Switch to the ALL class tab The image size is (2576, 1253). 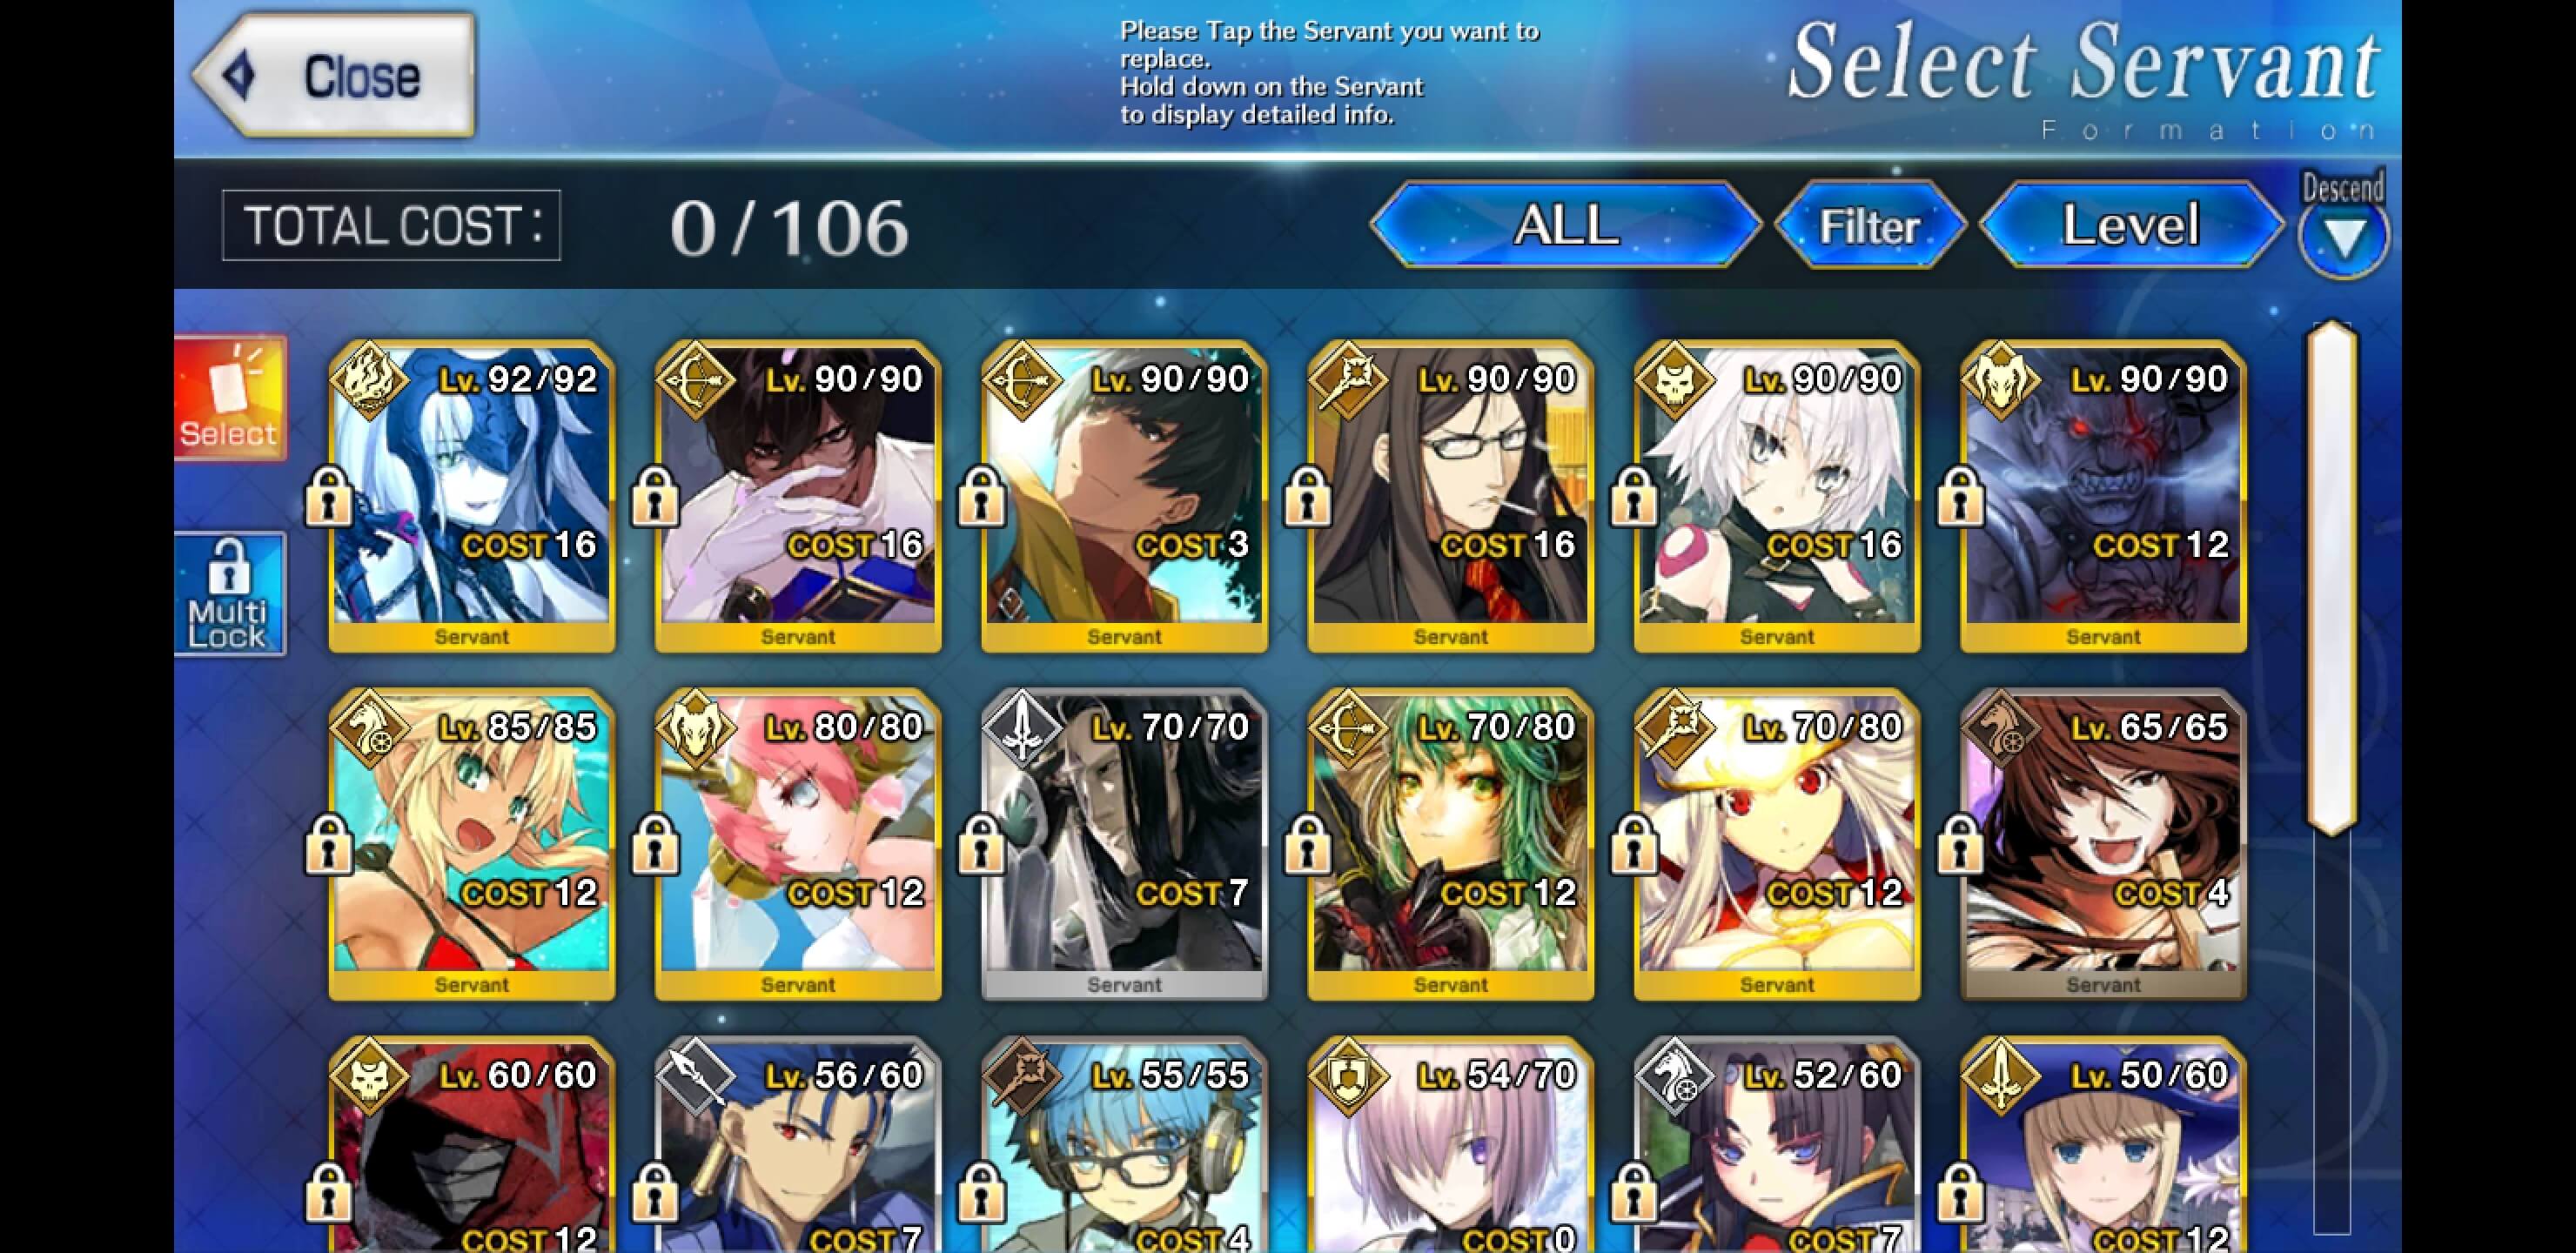point(1566,225)
